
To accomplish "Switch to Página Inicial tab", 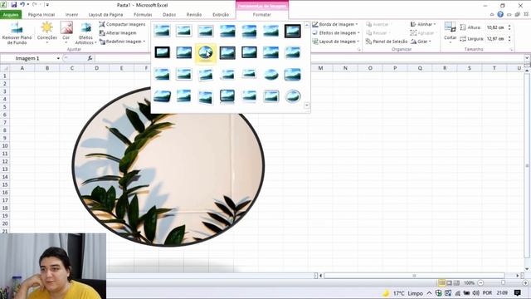I will pyautogui.click(x=41, y=15).
